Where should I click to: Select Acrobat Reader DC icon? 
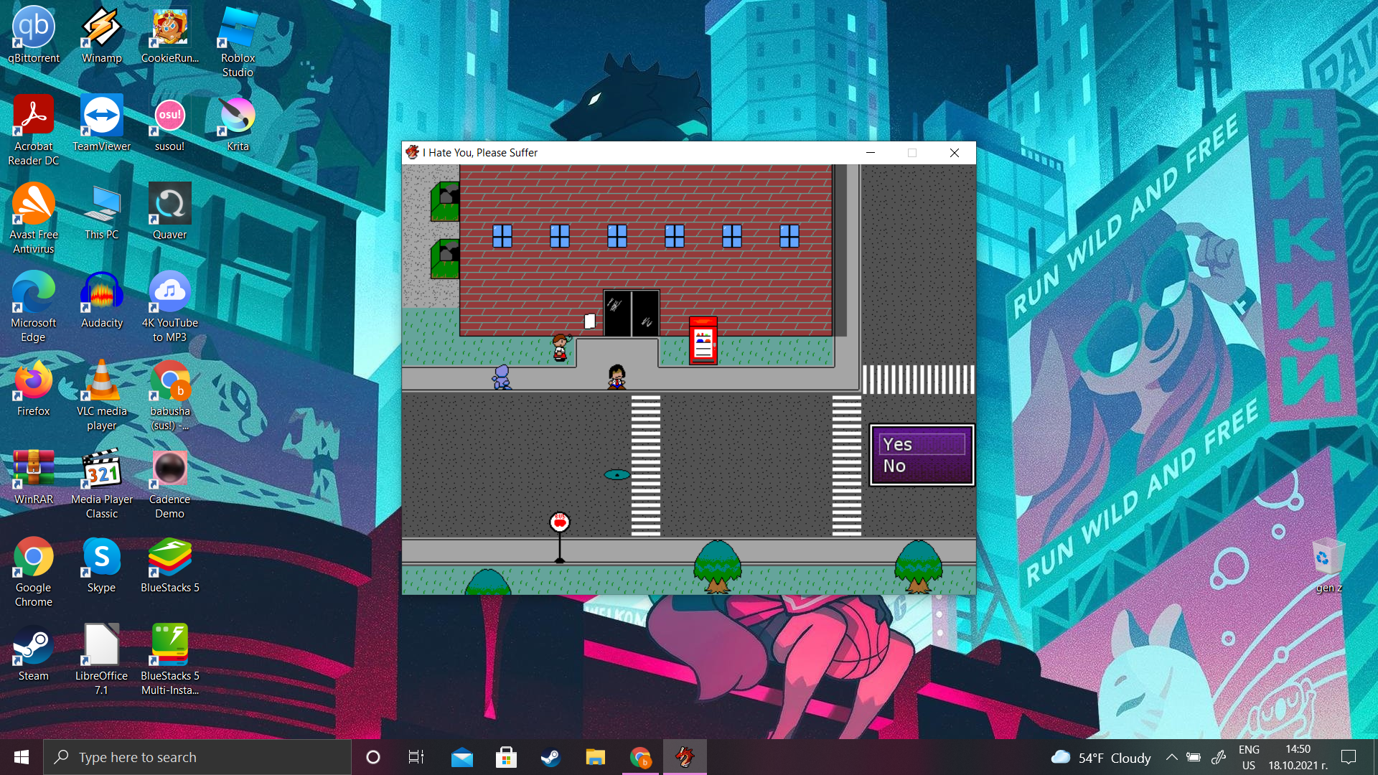click(x=34, y=131)
